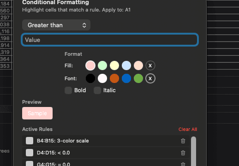Screen dimensions: 239x166
Task: Toggle checkbox for B4:B15 3-color scale rule
Action: (30, 141)
